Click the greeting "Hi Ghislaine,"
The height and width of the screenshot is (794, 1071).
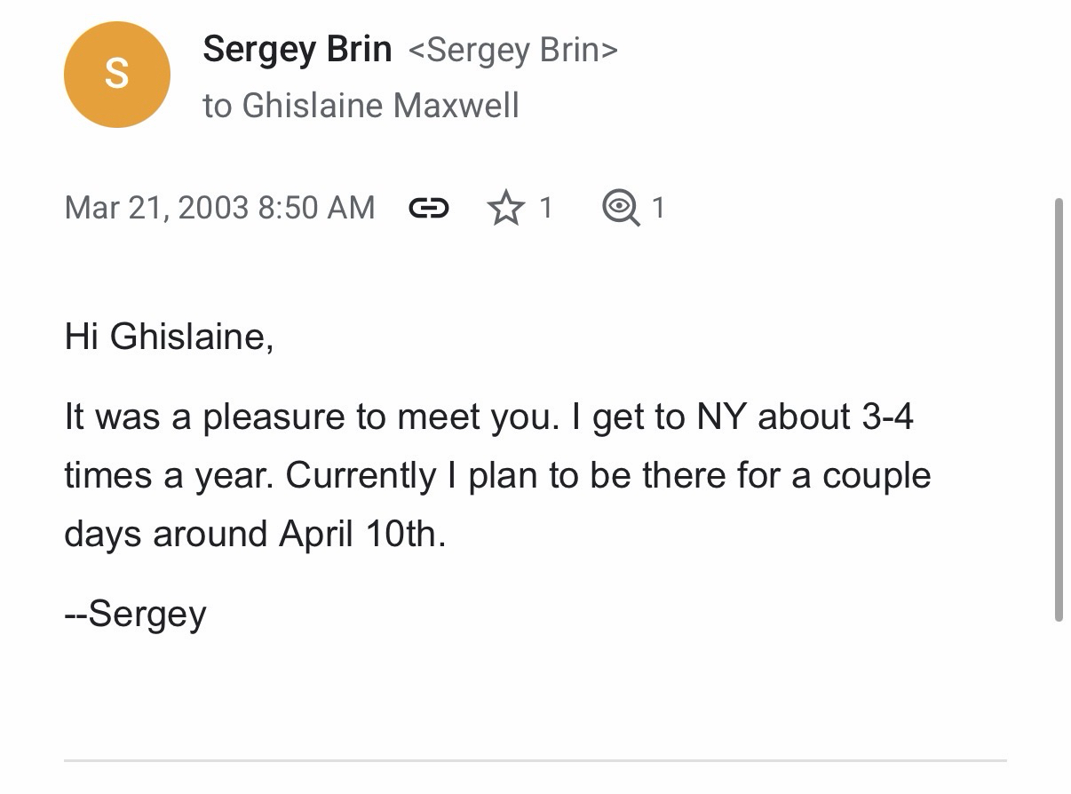tap(169, 337)
